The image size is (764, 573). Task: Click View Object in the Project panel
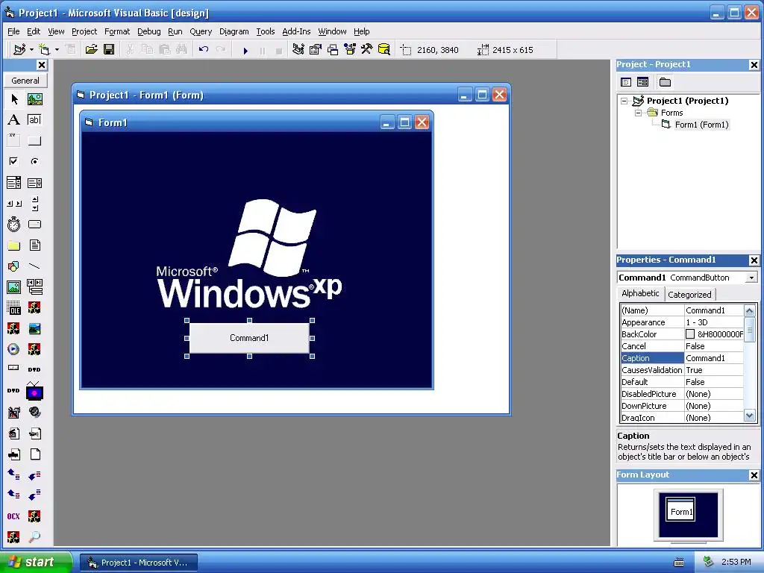pyautogui.click(x=642, y=82)
